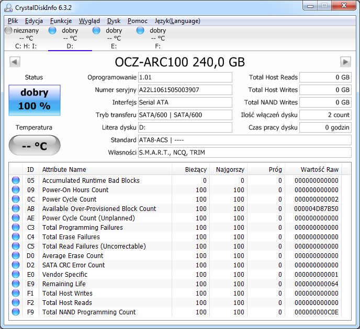This screenshot has height=329, width=360.
Task: Select the SATA CRC Error Count row name
Action: (x=73, y=265)
